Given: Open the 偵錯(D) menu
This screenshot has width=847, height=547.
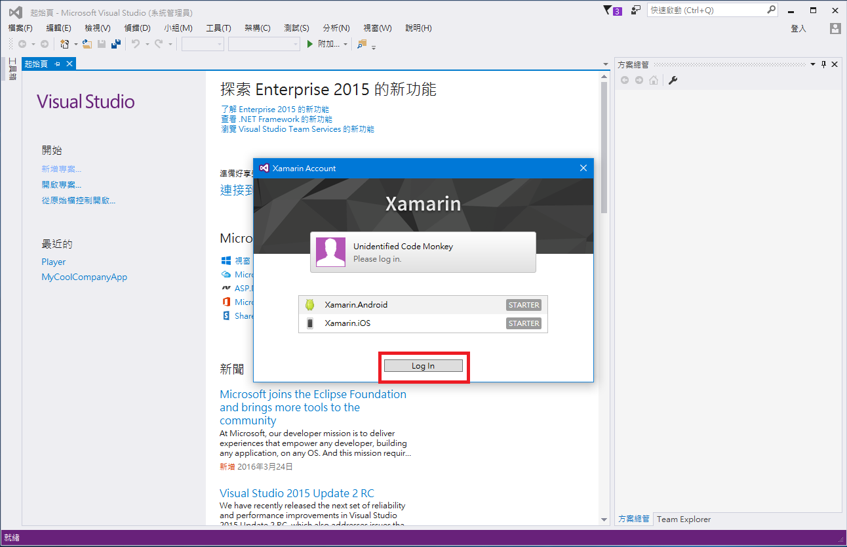Looking at the screenshot, I should (x=137, y=28).
